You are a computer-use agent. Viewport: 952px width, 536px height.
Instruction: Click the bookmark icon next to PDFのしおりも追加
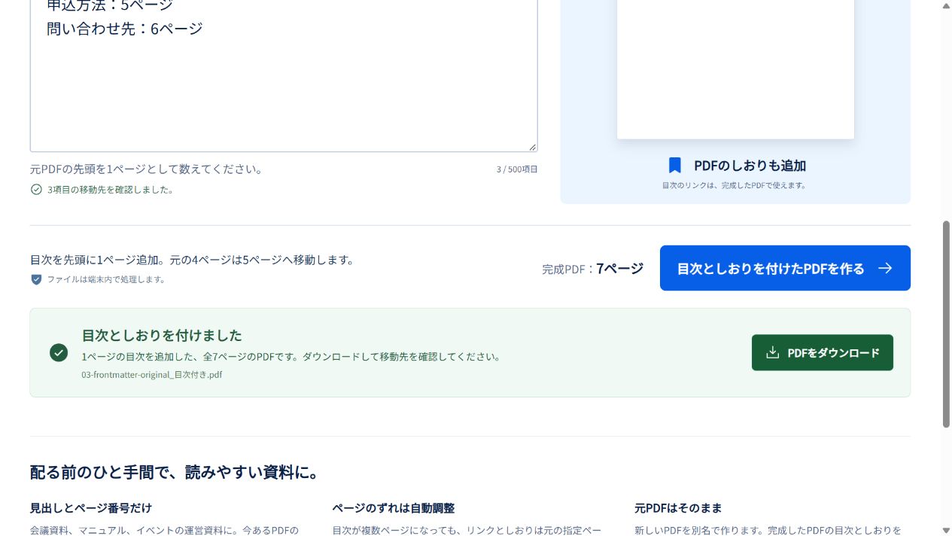point(675,166)
